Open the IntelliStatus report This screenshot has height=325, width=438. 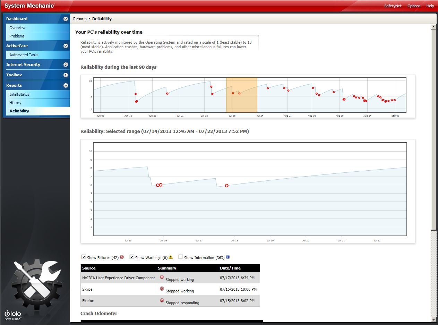click(19, 94)
